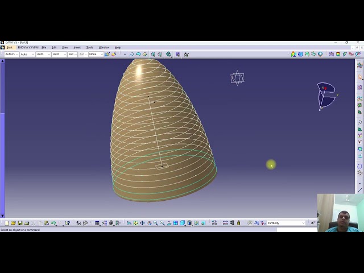This screenshot has width=364, height=273.
Task: Select the star-shaped sketch in the viewport
Action: (x=237, y=78)
